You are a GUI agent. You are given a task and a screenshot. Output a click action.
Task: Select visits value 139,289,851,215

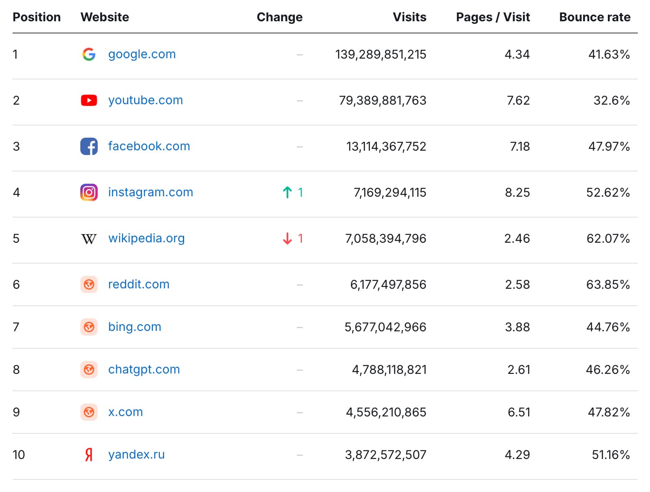click(381, 54)
